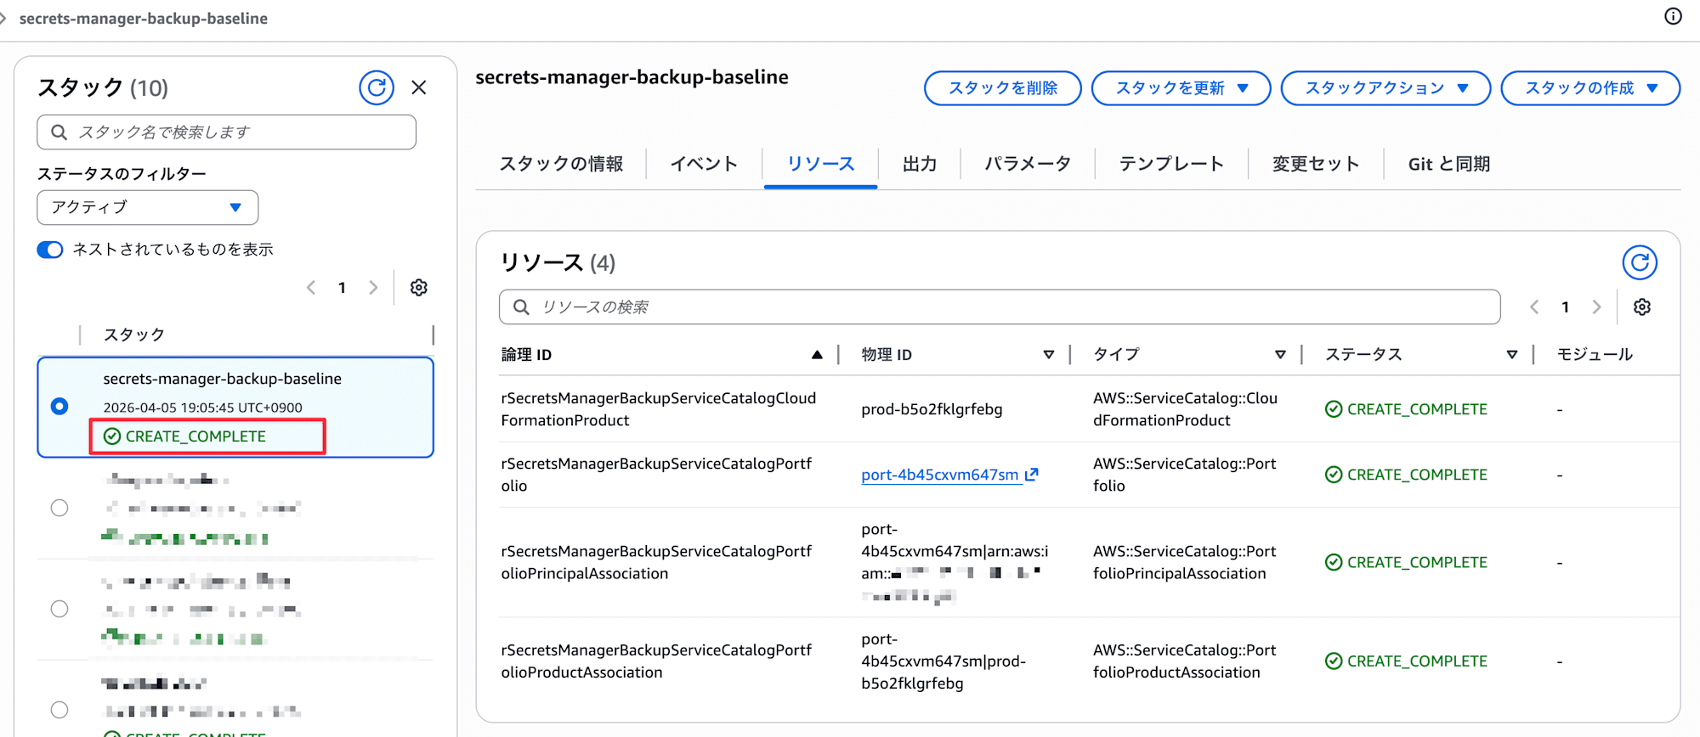Toggle ネストされているものを表示 switch
Image resolution: width=1700 pixels, height=737 pixels.
(50, 250)
